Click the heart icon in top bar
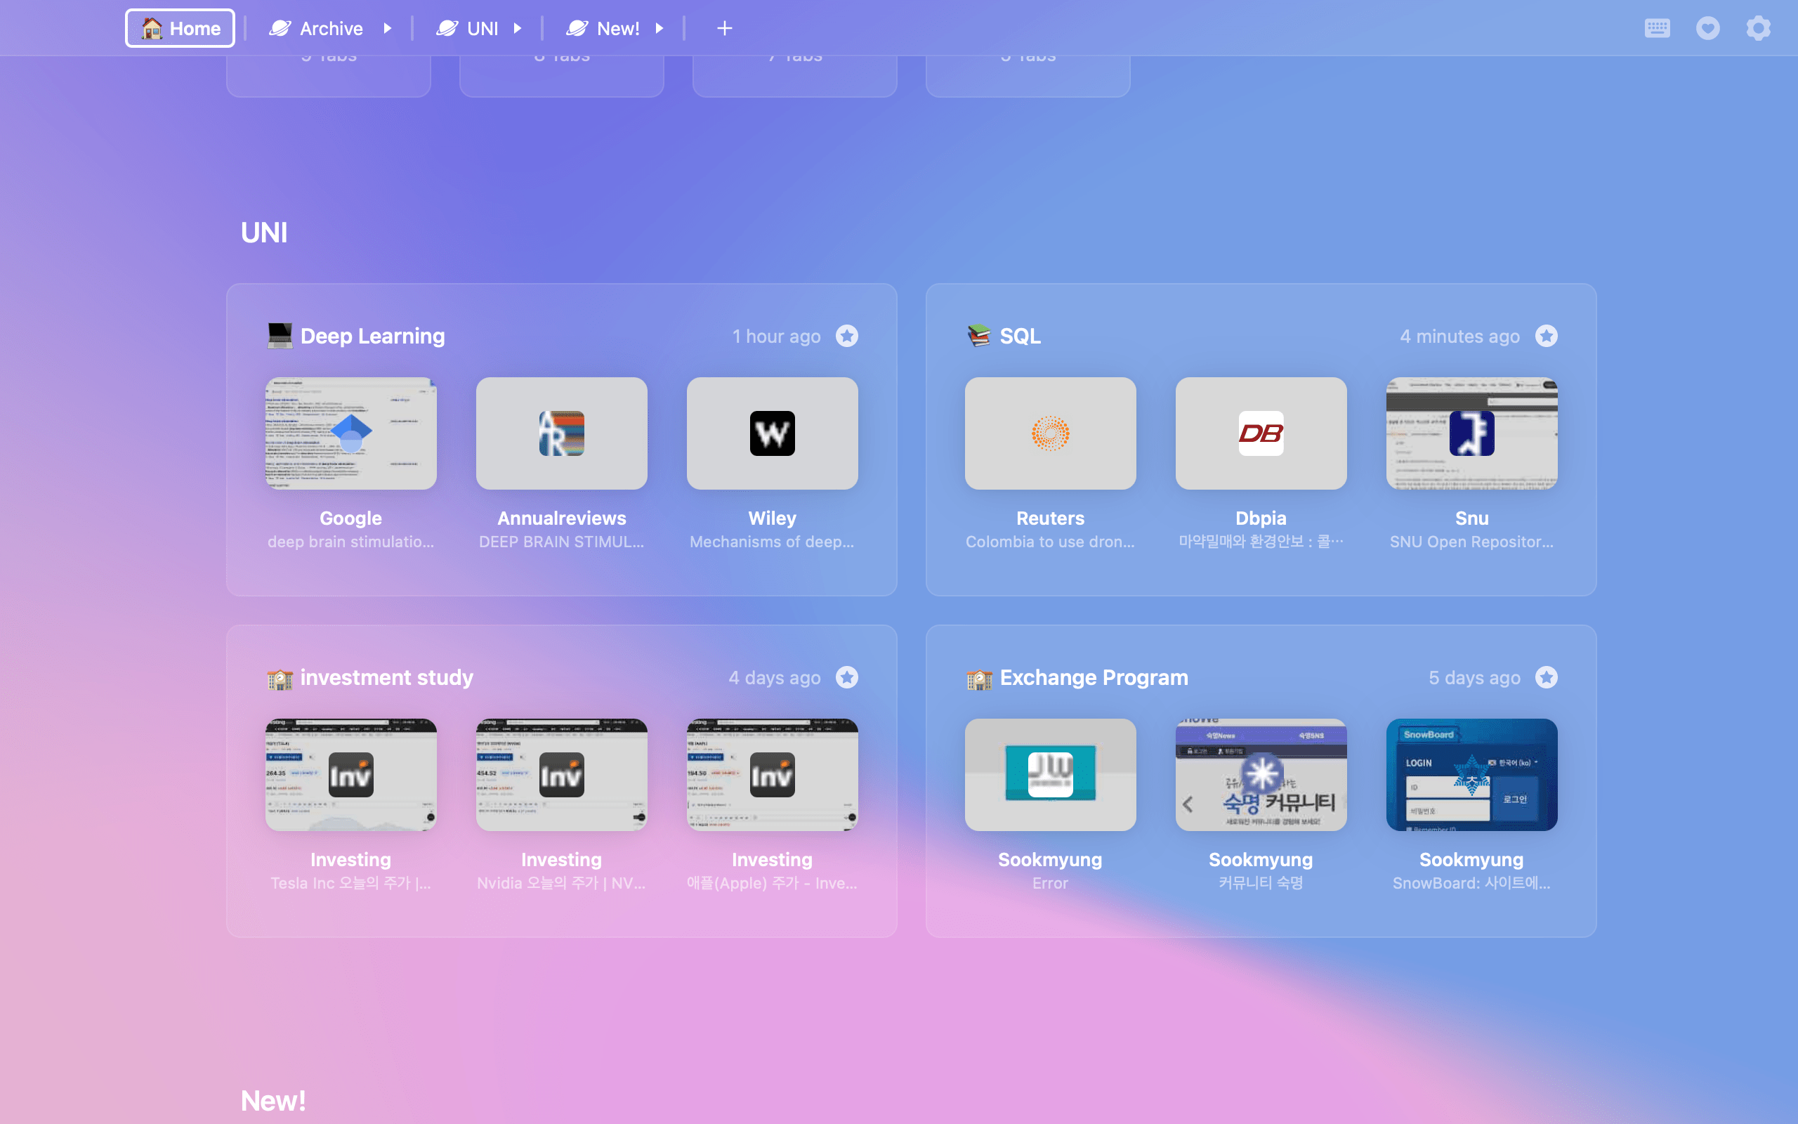Viewport: 1798px width, 1124px height. pyautogui.click(x=1707, y=28)
